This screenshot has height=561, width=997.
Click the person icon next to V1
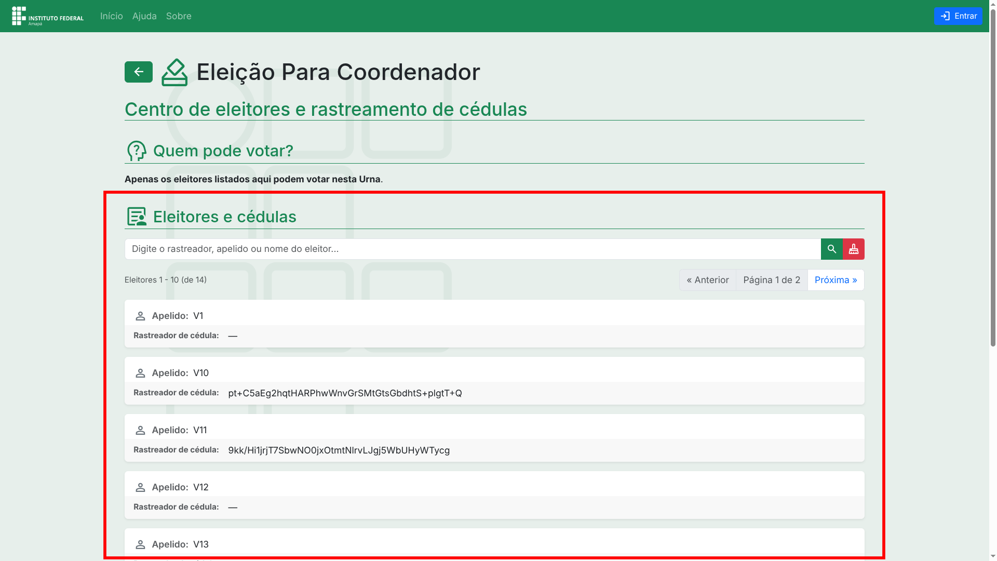(140, 316)
